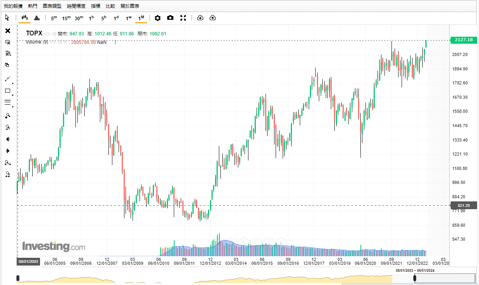The height and width of the screenshot is (285, 479).
Task: Take a chart snapshot with camera icon
Action: [x=170, y=18]
